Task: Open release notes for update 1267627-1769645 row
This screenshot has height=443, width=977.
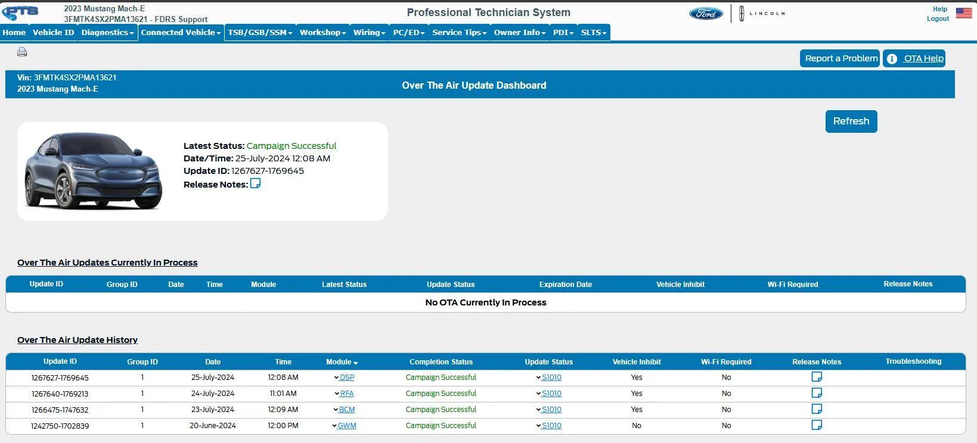Action: pos(817,377)
